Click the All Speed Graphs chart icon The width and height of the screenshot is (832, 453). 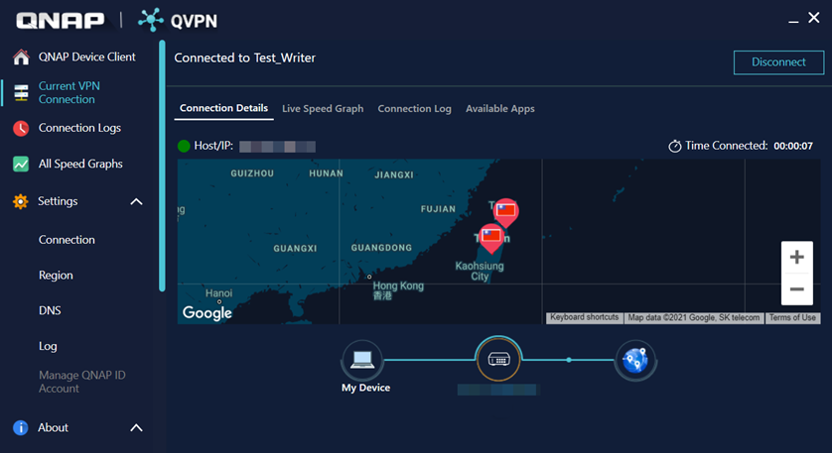click(21, 164)
